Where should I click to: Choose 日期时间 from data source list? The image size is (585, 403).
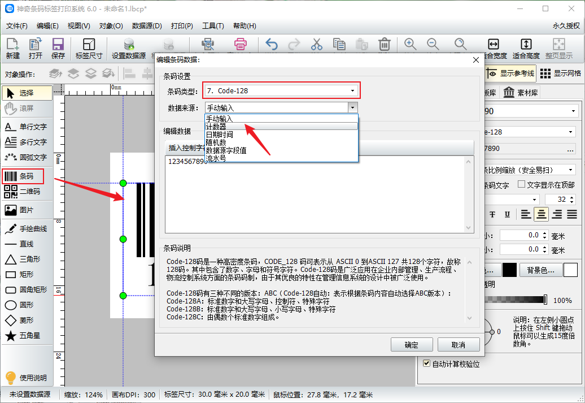click(282, 135)
